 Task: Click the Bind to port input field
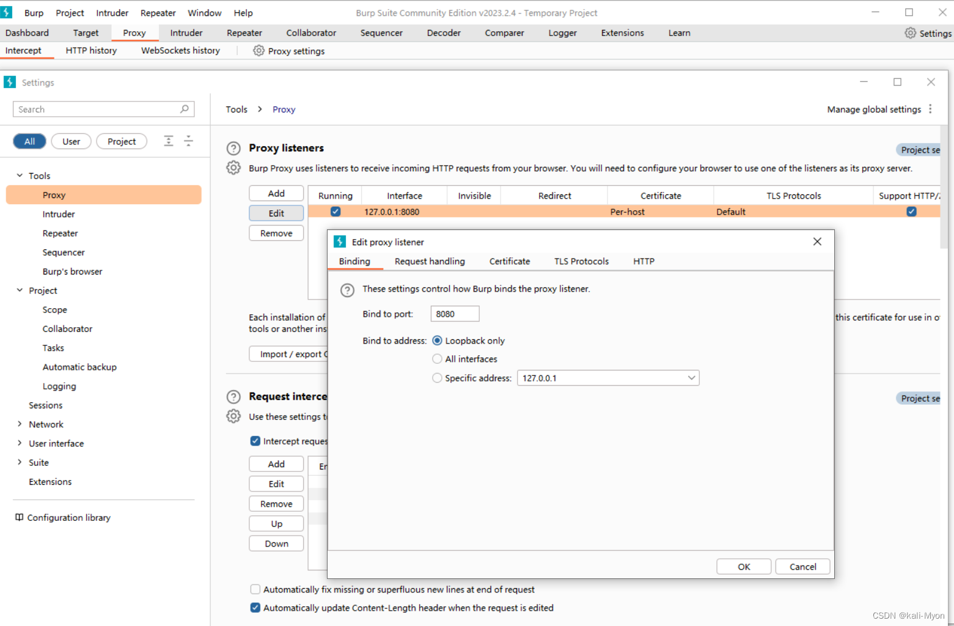click(455, 314)
